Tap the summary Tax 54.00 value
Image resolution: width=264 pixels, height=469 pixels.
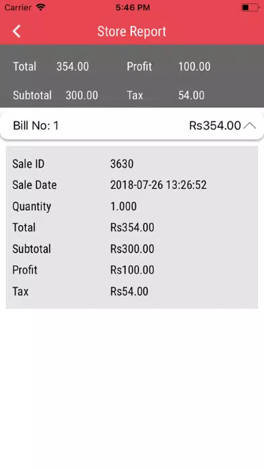point(191,95)
